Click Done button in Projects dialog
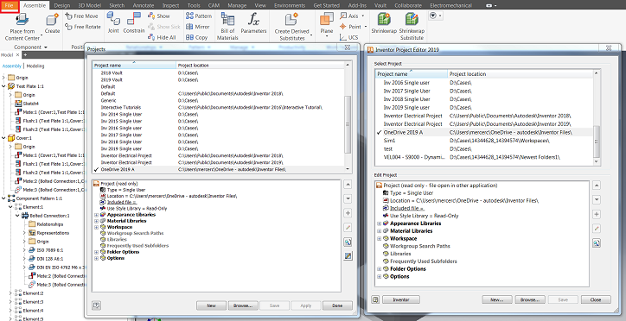 click(x=338, y=305)
